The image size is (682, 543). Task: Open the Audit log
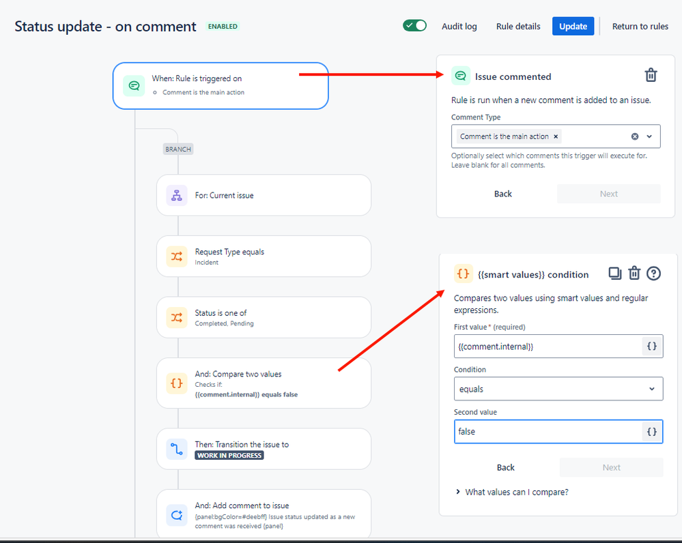pyautogui.click(x=459, y=27)
